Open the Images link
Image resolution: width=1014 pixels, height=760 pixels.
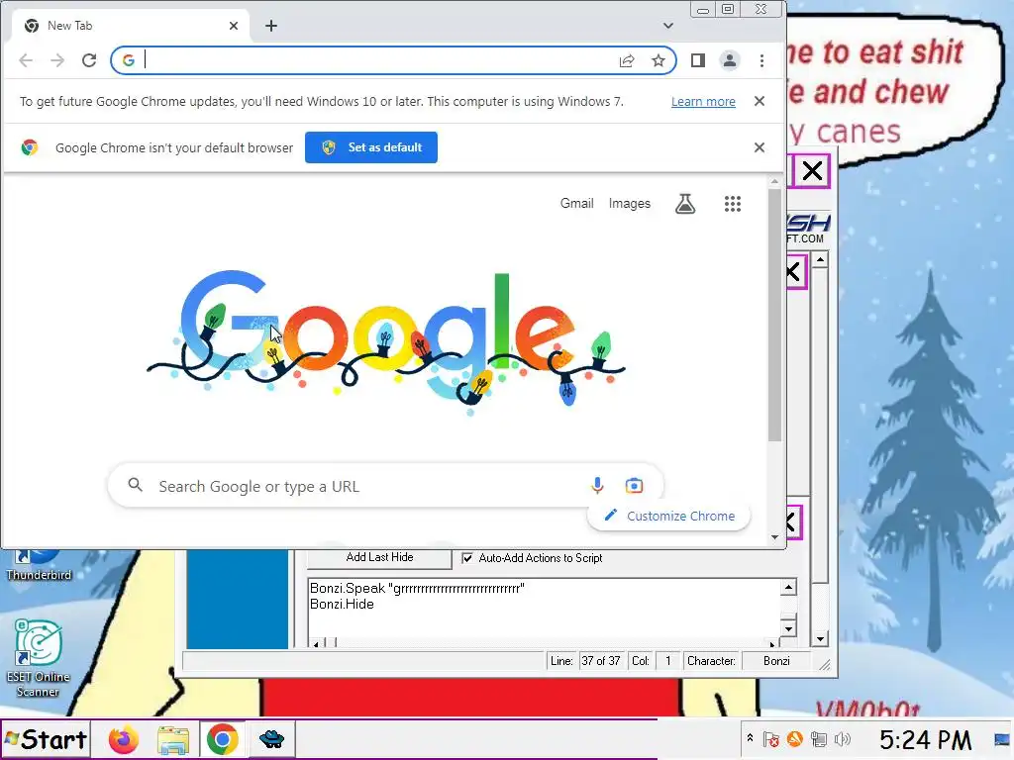coord(629,204)
